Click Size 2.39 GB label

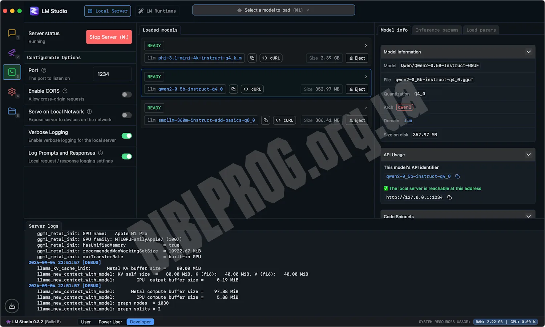coord(324,58)
